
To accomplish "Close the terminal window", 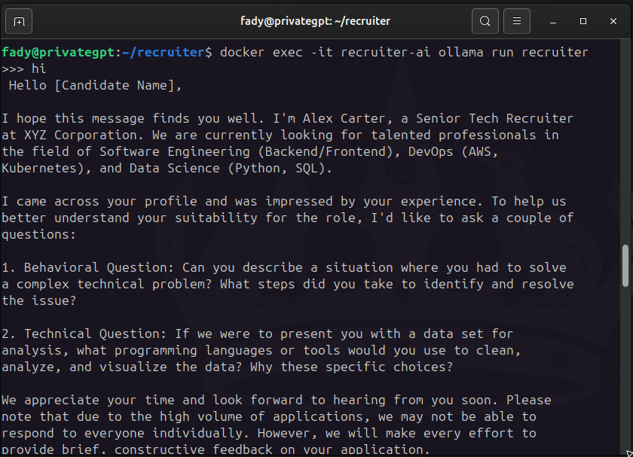I will pos(613,21).
